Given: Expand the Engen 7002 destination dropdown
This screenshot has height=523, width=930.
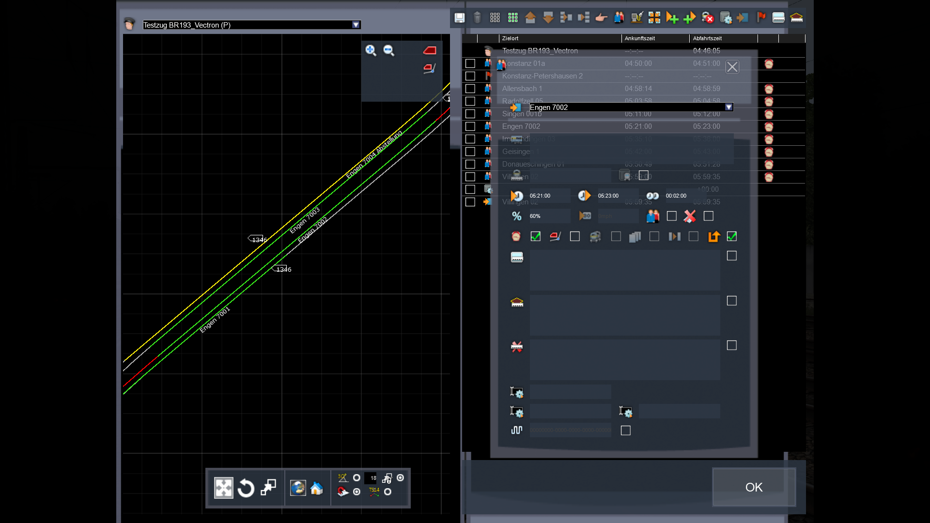Looking at the screenshot, I should [x=728, y=107].
